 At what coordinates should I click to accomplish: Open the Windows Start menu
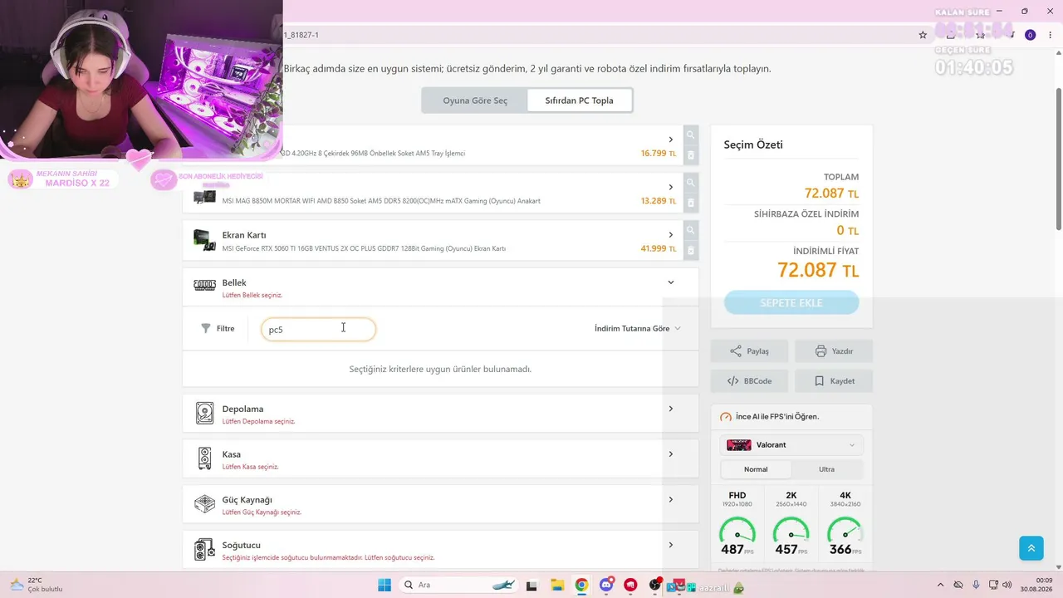[385, 585]
